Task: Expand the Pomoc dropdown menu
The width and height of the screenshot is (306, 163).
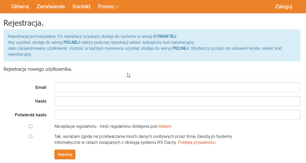Action: tap(108, 6)
